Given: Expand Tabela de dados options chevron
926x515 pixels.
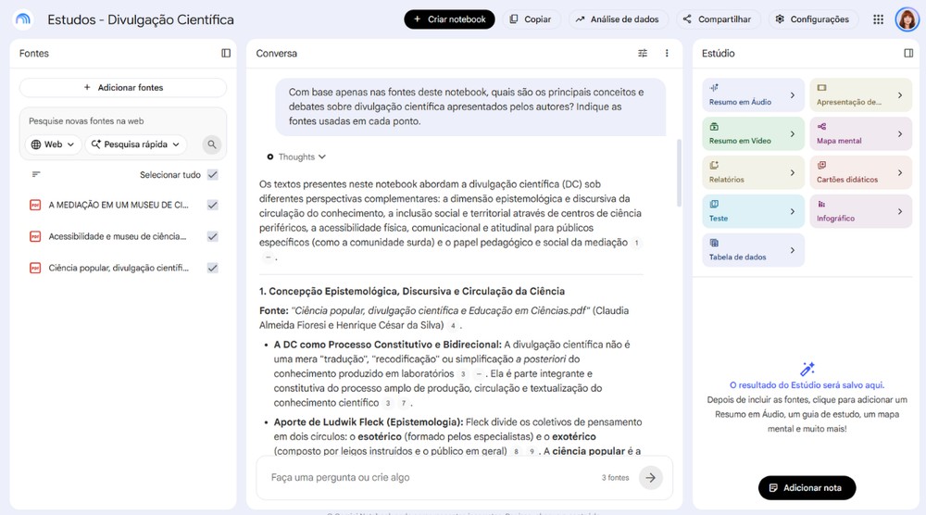Looking at the screenshot, I should [x=793, y=250].
